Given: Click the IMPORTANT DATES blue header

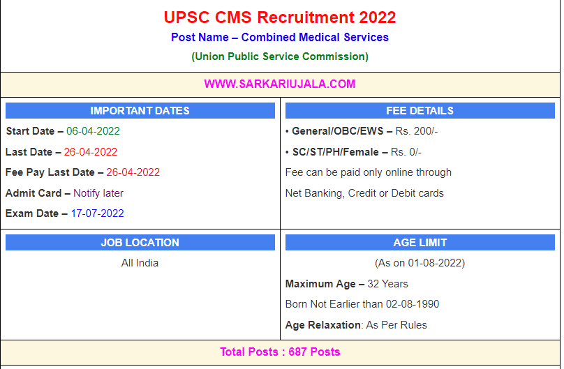Looking at the screenshot, I should point(140,111).
